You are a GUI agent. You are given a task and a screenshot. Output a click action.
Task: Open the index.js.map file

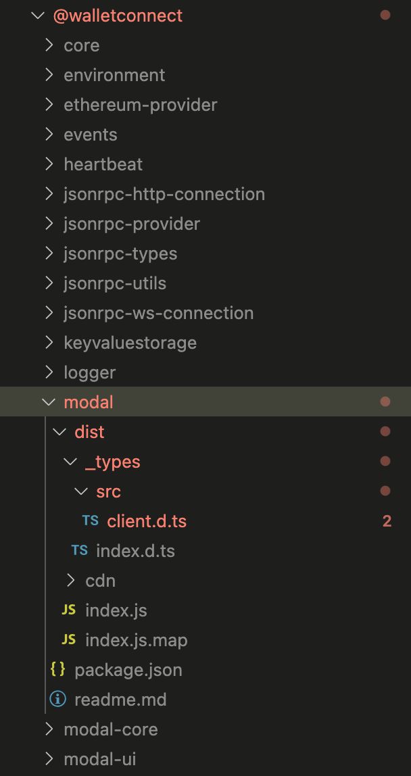pos(136,640)
